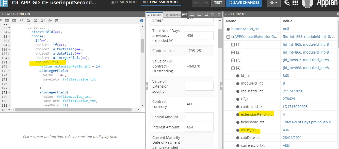339x149 pixels.
Task: Expand the [1] list item
Action: tap(233, 44)
